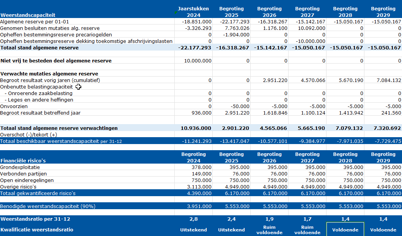Select Grondexploitatie value 378.000
This screenshot has height=236, width=402.
tap(202, 167)
